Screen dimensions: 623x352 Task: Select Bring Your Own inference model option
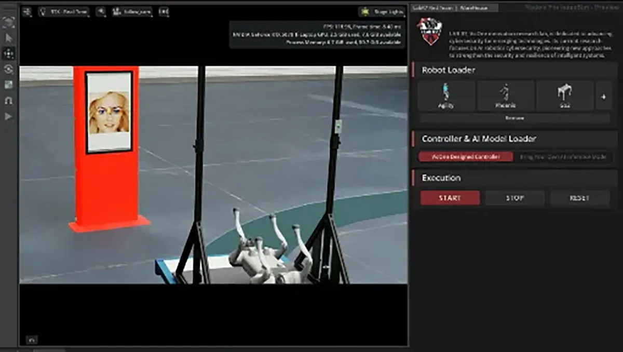[563, 157]
